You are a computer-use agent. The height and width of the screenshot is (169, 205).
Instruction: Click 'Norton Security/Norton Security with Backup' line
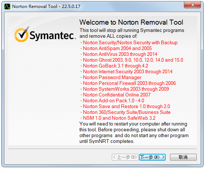coord(129,42)
